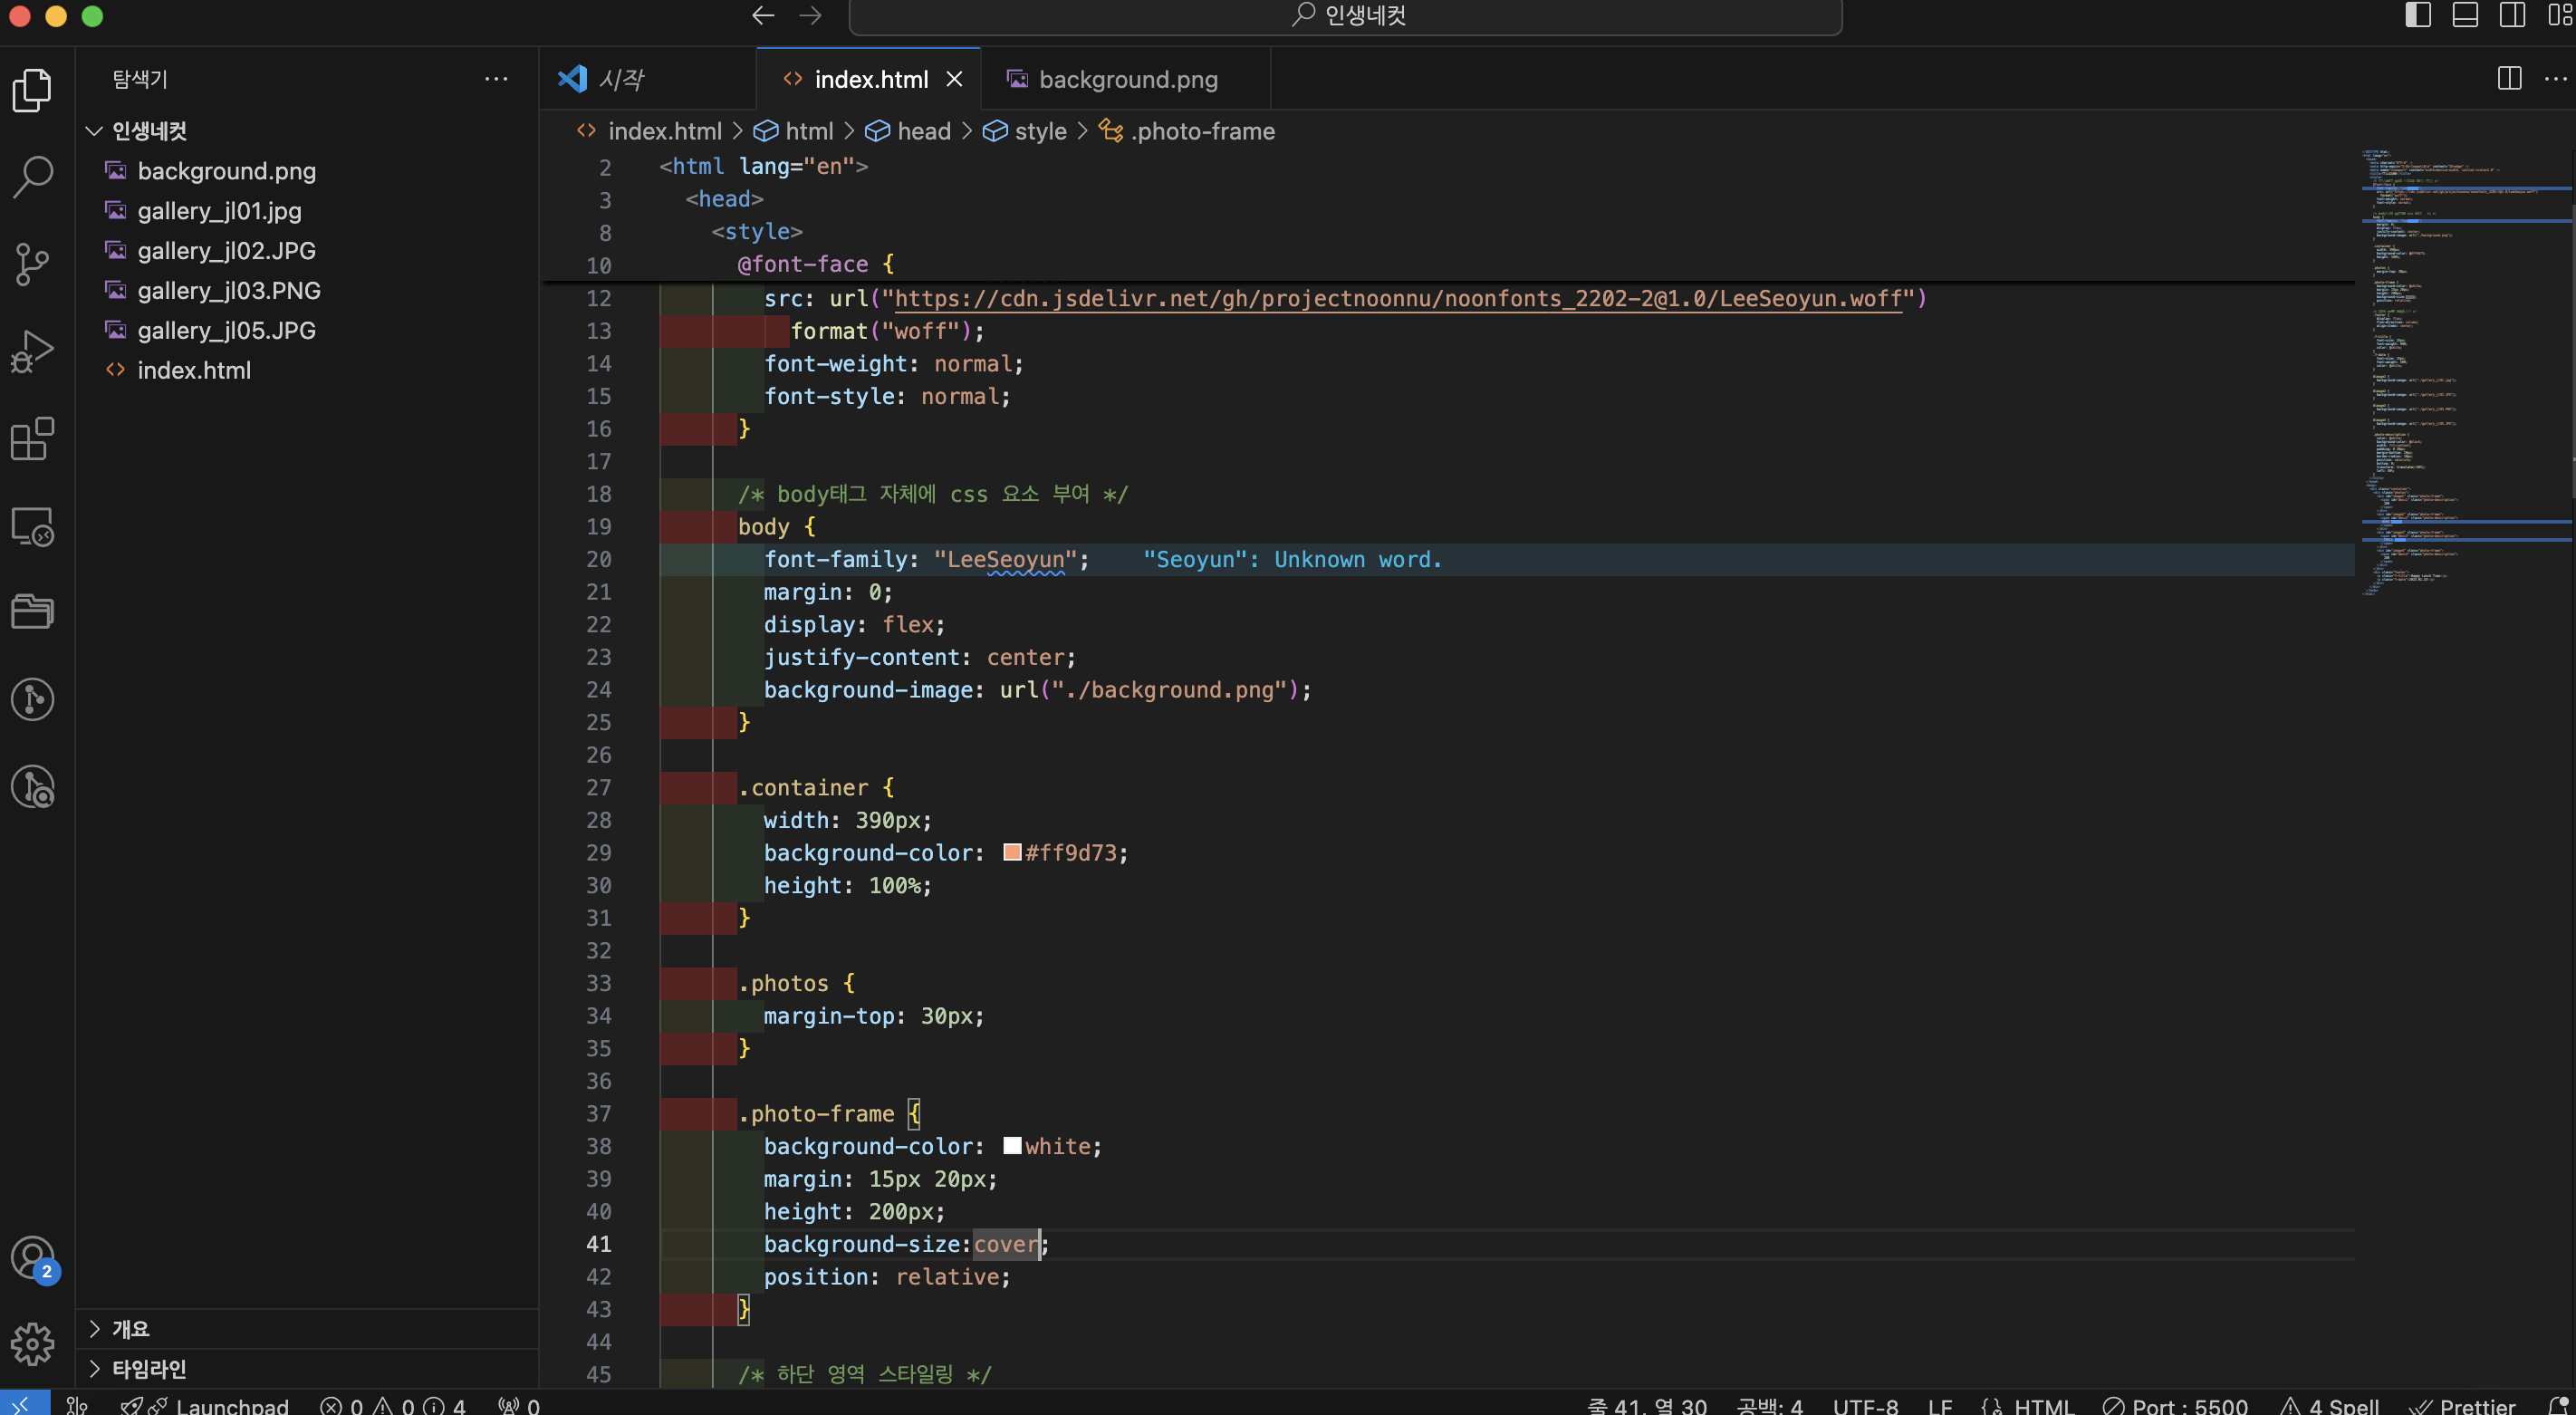Click breadcrumb item html
The width and height of the screenshot is (2576, 1415).
793,131
